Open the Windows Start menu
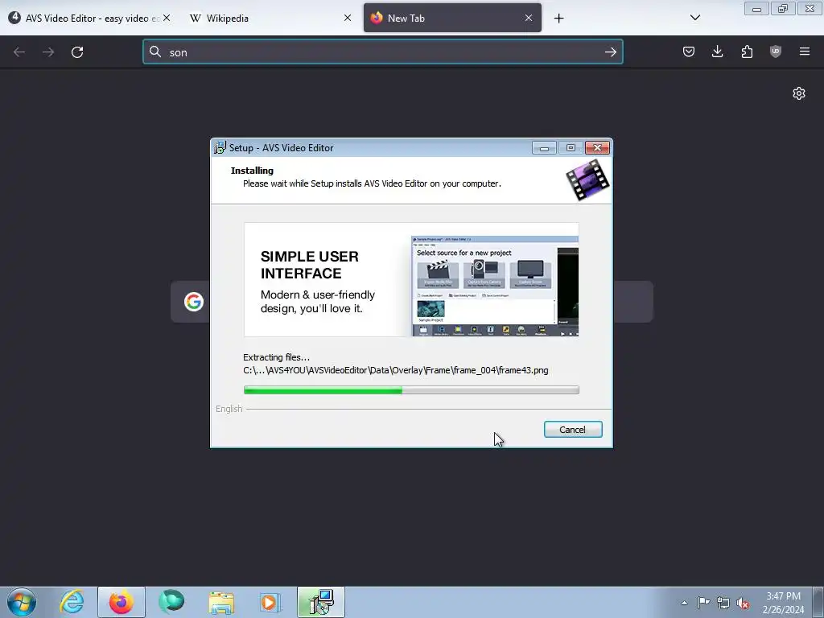The image size is (824, 618). [x=22, y=602]
